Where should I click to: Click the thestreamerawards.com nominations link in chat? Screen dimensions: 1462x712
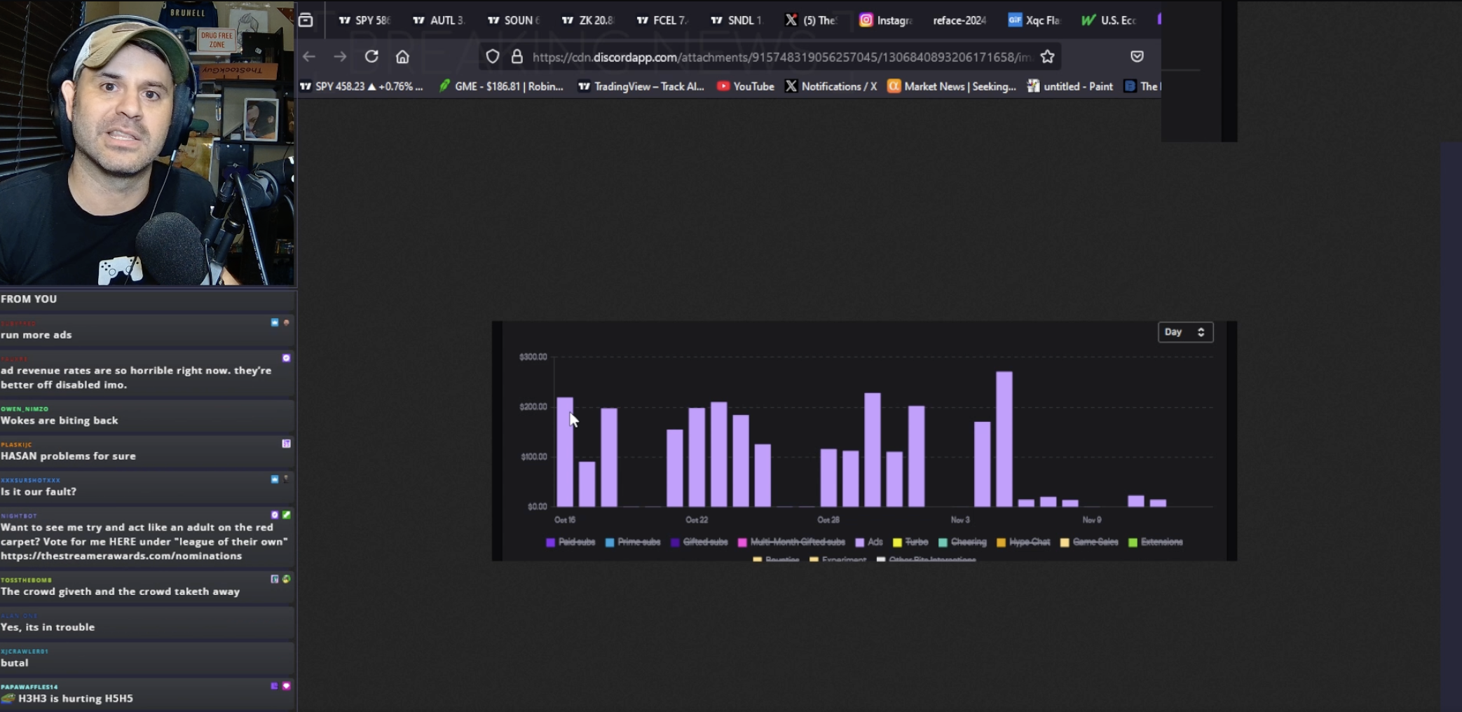[121, 556]
